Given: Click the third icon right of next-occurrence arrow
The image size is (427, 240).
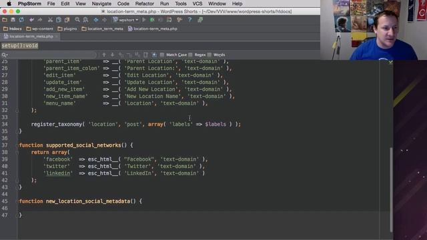Looking at the screenshot, I should coord(137,55).
